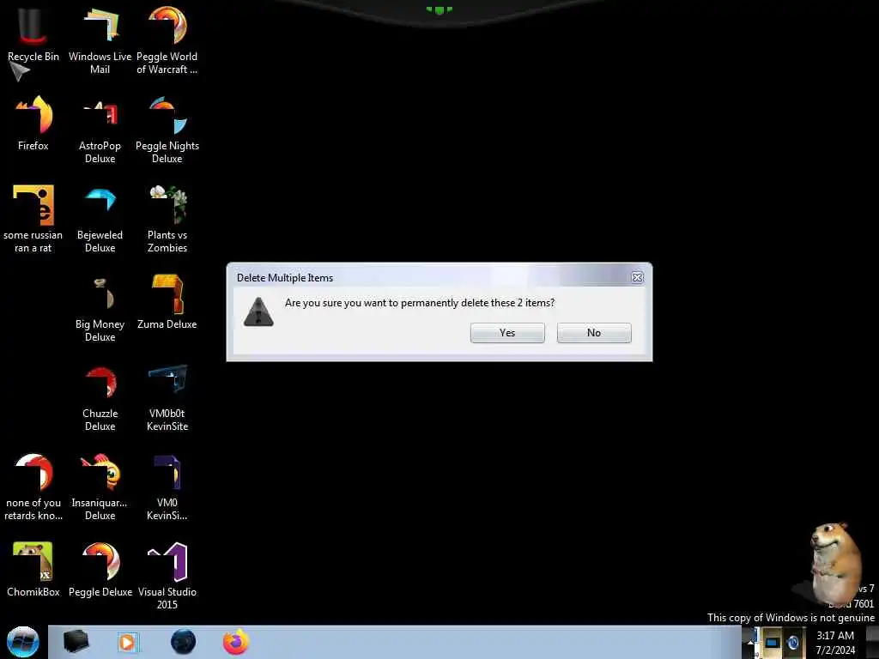This screenshot has width=879, height=659.
Task: Cancel deletion with the No button
Action: coord(594,333)
